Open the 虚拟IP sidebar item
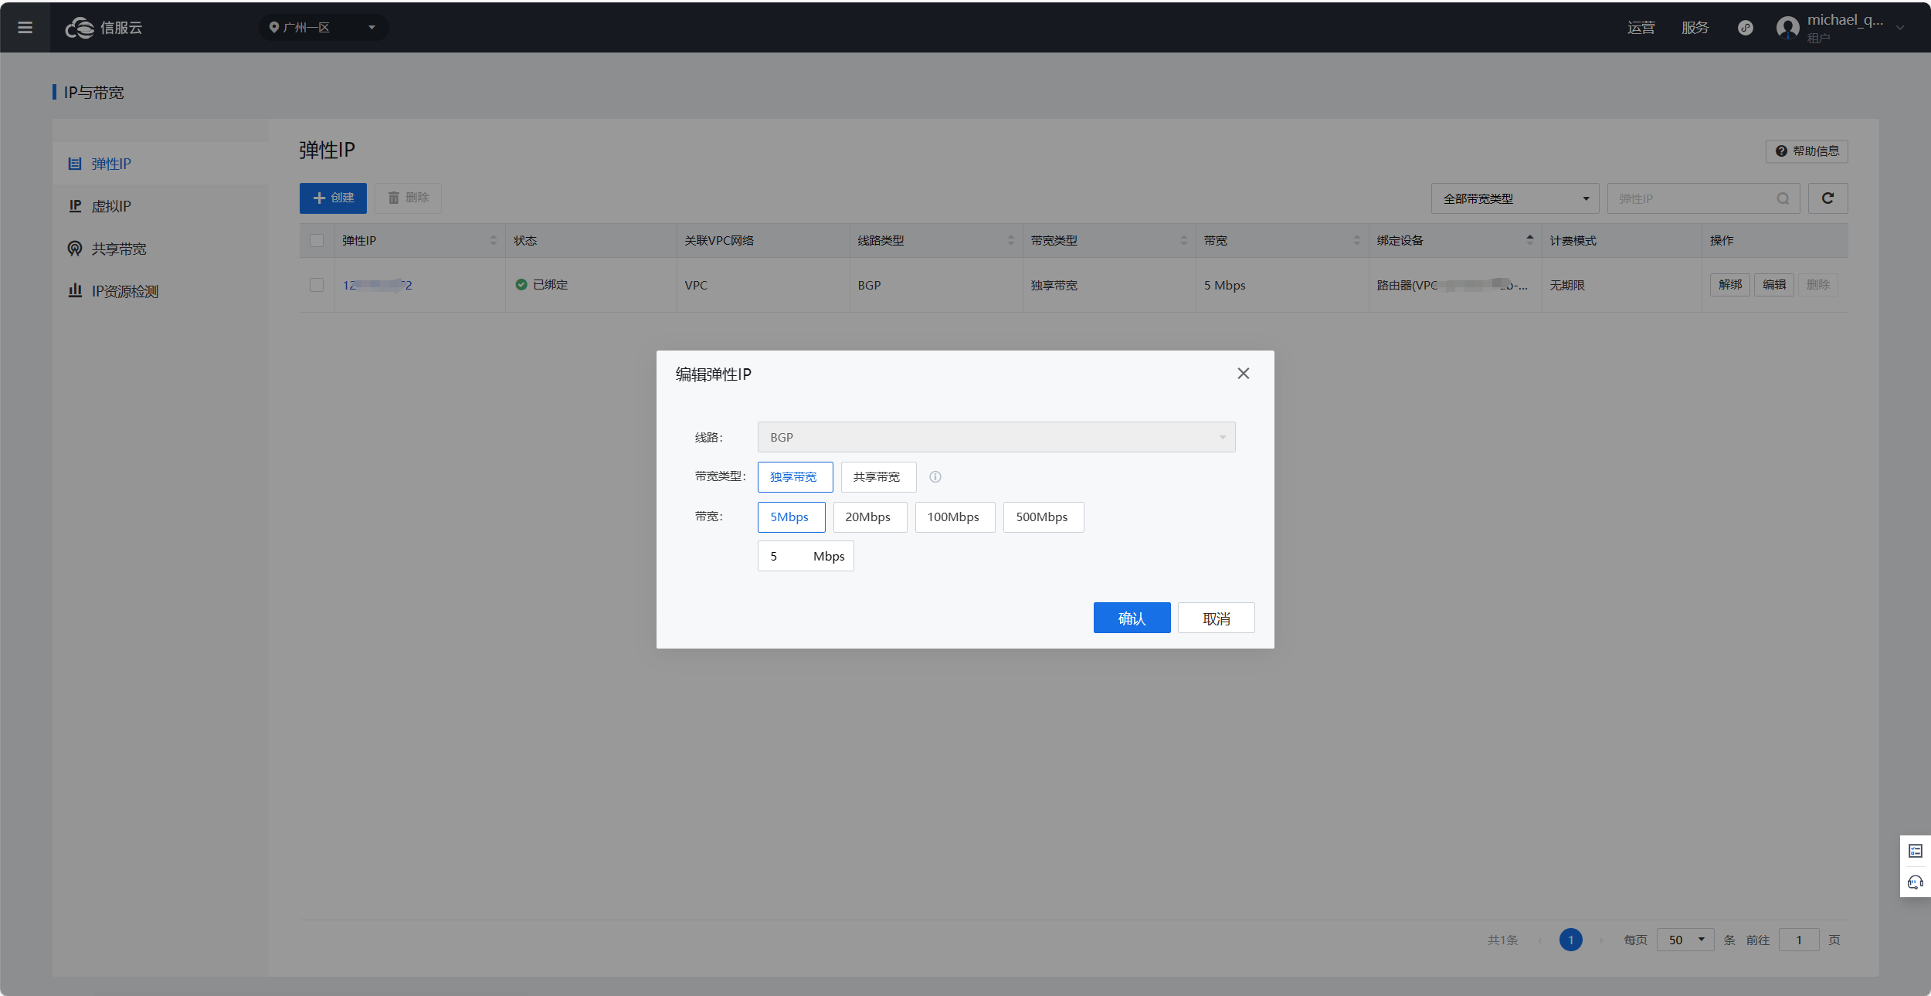Screen dimensions: 1931x996 point(111,206)
